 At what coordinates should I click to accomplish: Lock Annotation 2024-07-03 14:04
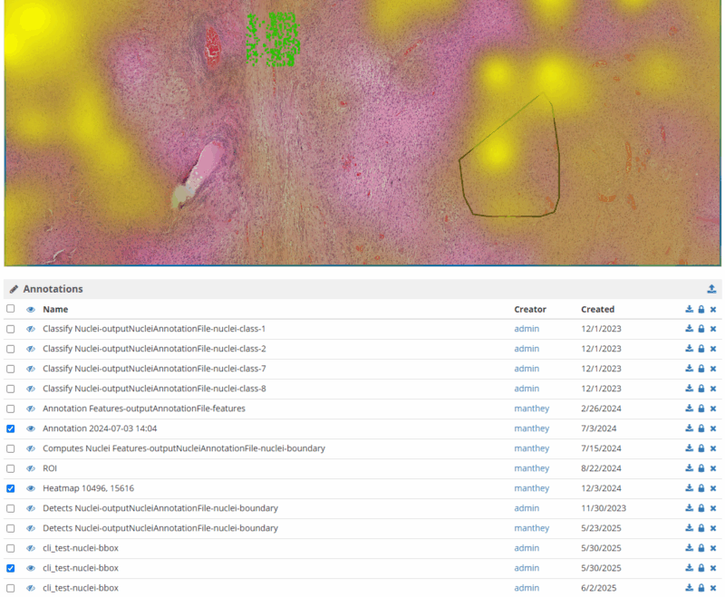[701, 428]
